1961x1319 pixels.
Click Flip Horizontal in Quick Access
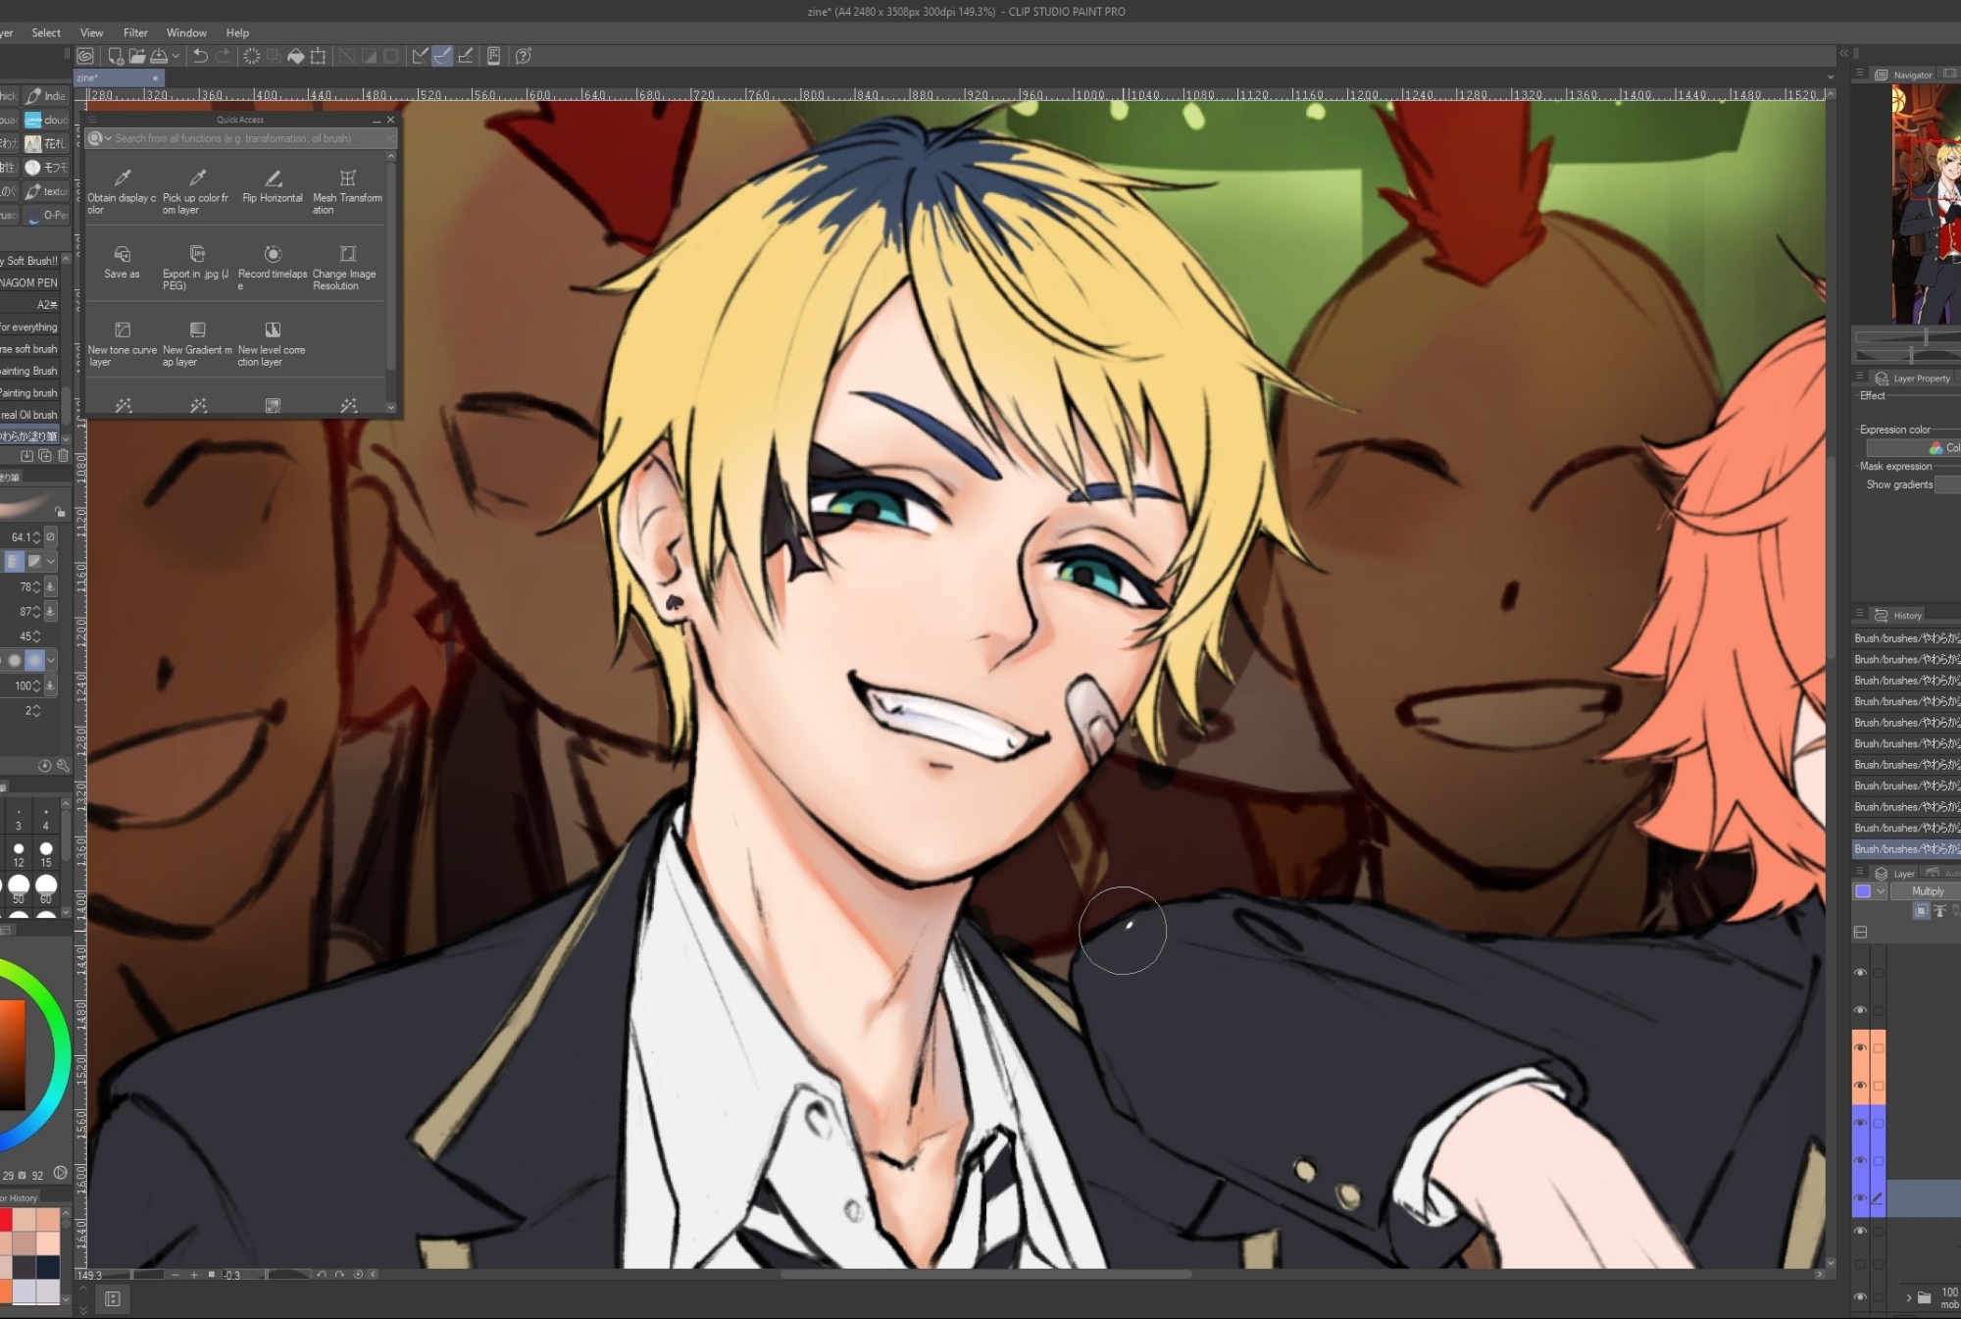click(273, 186)
